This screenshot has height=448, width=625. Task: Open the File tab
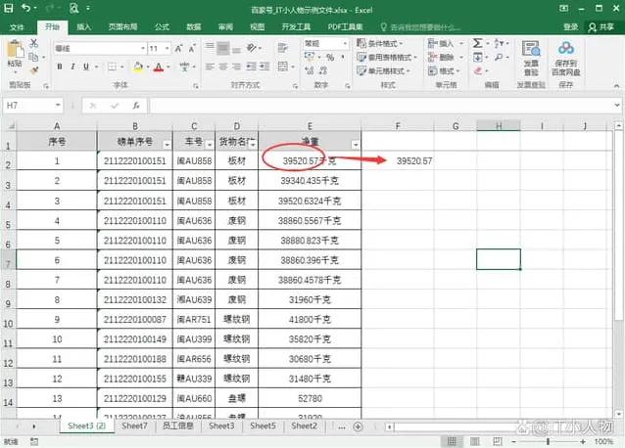click(x=17, y=27)
